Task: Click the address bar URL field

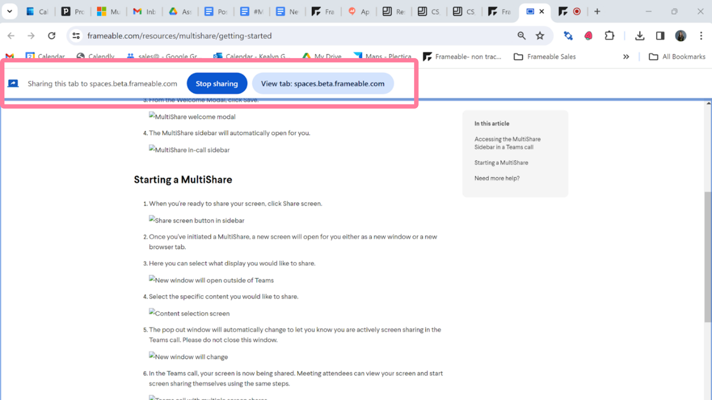Action: 260,36
